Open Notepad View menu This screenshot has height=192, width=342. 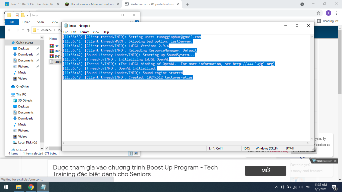click(x=96, y=32)
